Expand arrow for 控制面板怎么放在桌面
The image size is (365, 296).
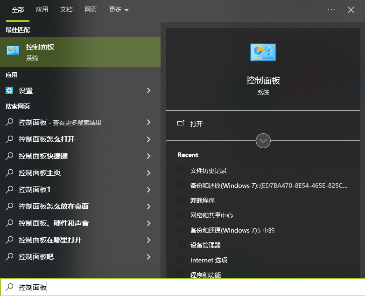pyautogui.click(x=149, y=206)
